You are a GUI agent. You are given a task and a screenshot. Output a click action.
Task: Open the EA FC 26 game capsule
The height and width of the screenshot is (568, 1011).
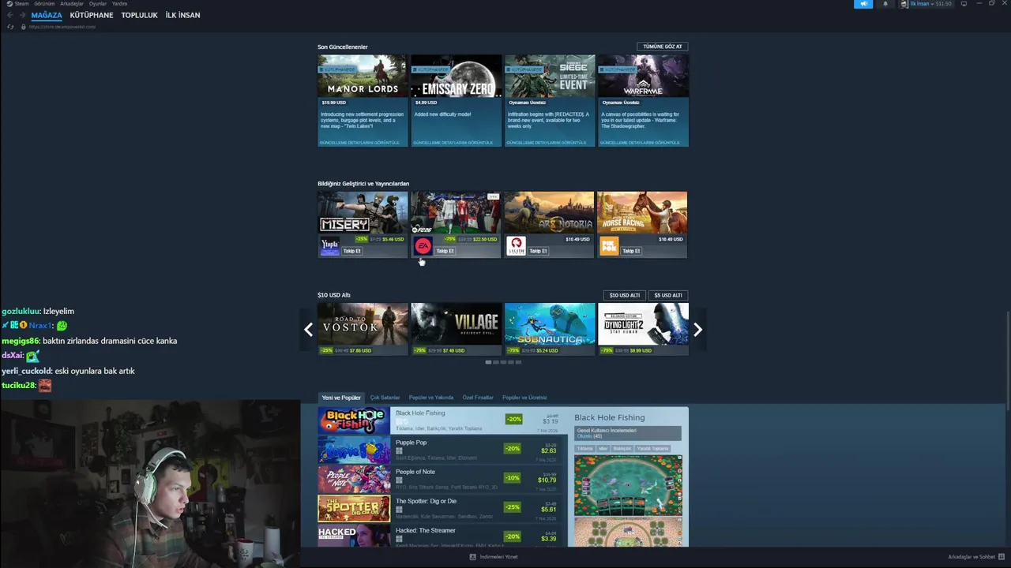(x=456, y=213)
